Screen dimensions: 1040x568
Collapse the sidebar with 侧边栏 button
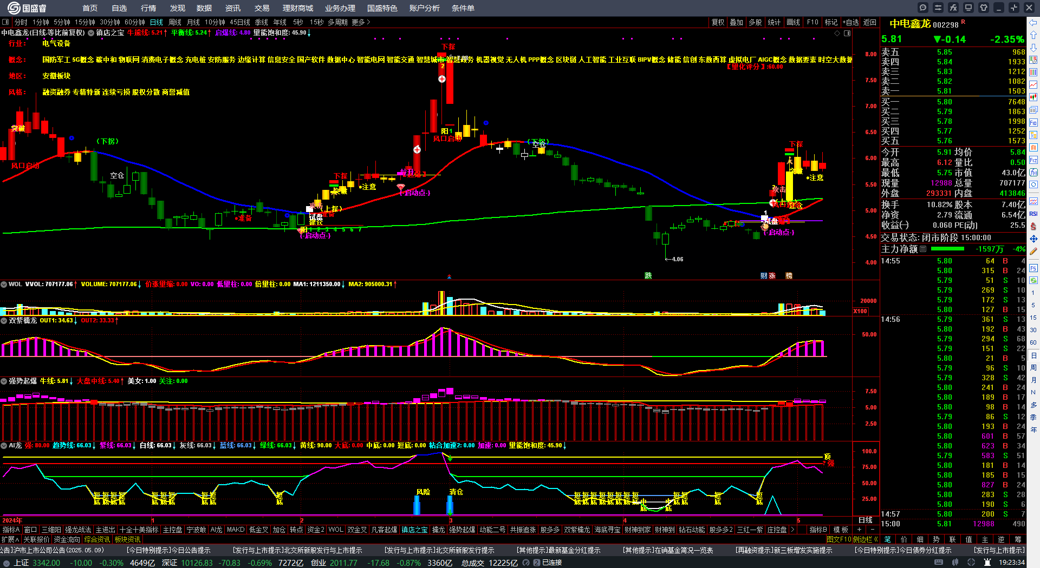point(865,539)
